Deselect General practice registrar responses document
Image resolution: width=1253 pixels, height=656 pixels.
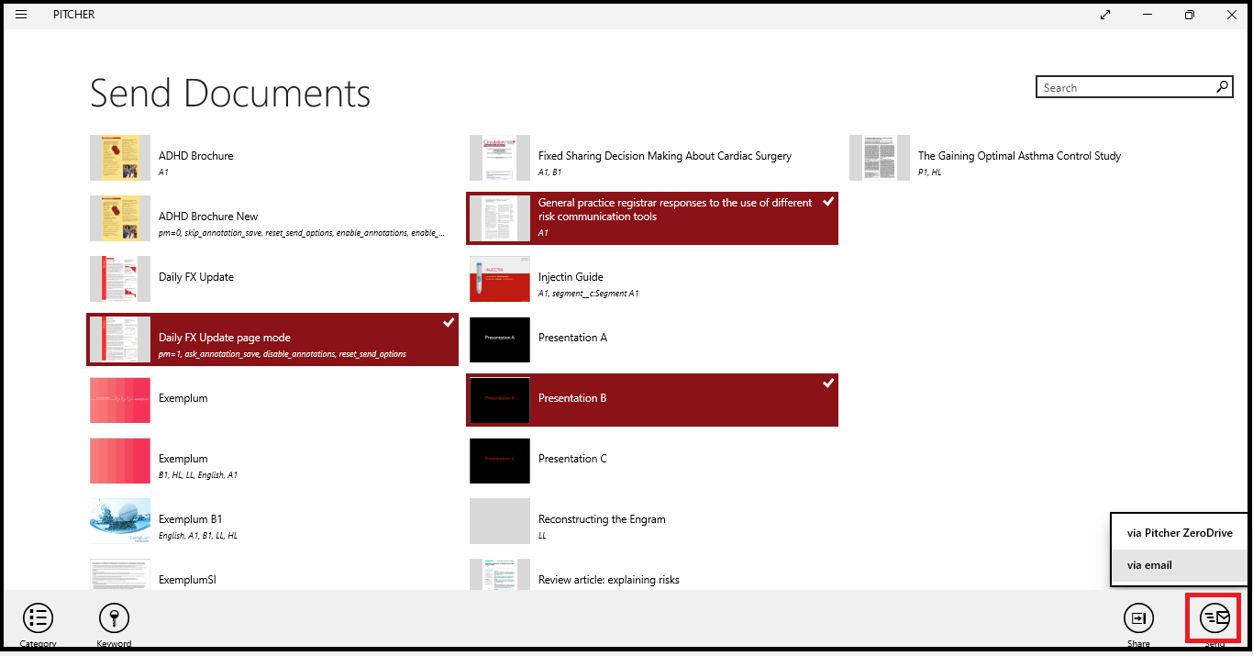click(x=652, y=218)
